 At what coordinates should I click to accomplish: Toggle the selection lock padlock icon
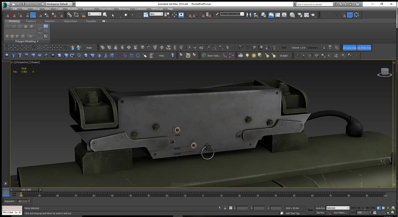click(x=225, y=208)
